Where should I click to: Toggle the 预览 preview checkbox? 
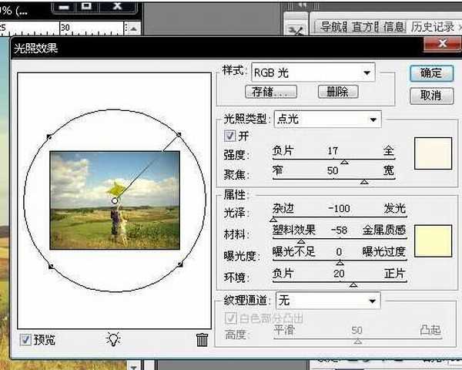point(25,339)
